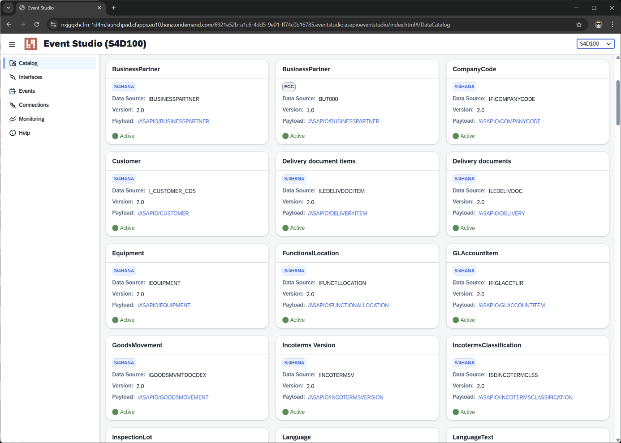Open the /ASAPIO/COMPANYCODE payload link

[x=509, y=121]
